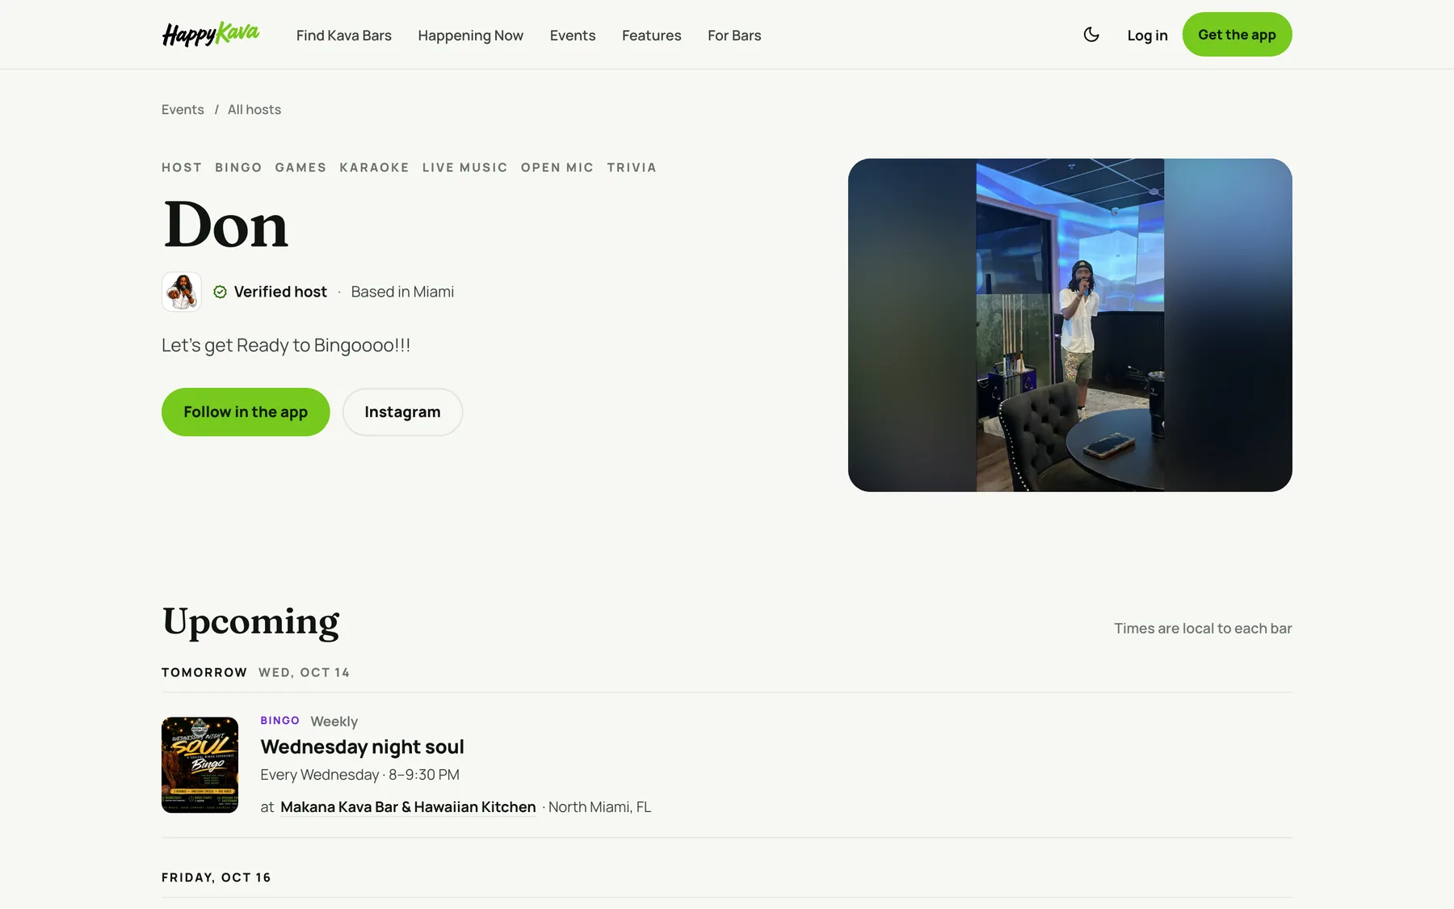Viewport: 1454px width, 909px height.
Task: Click the LIVE MUSIC tag
Action: point(464,168)
